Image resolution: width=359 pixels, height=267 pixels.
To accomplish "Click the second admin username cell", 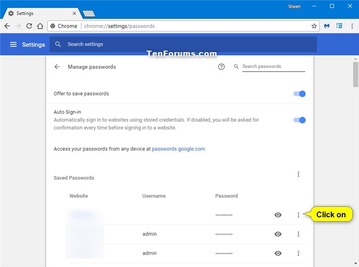I will click(x=149, y=253).
